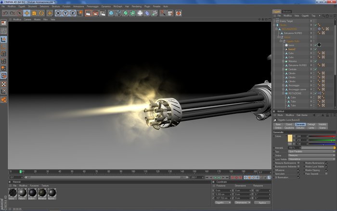
Task: Select the Rotate tool icon
Action: tap(41, 13)
